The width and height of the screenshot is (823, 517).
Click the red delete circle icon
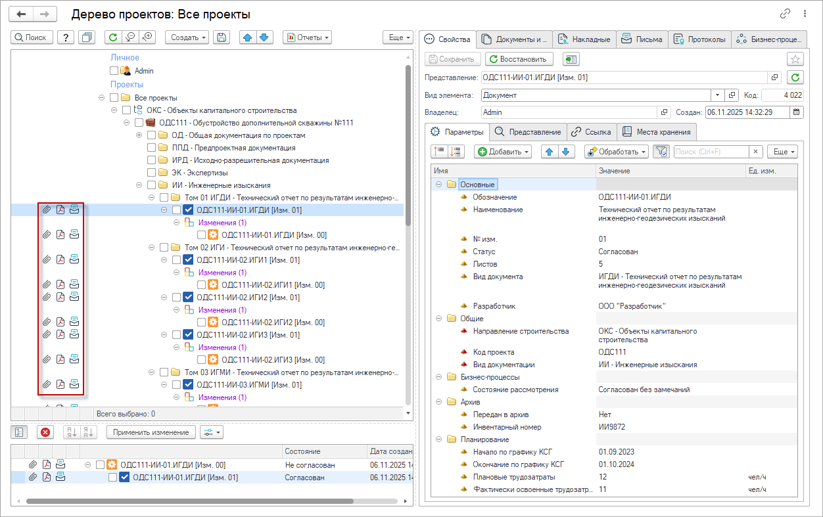45,432
